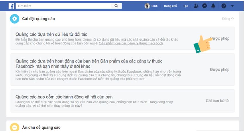Viewport: 244px width, 133px height.
Task: Collapse section with Đóng
Action: [x=228, y=19]
